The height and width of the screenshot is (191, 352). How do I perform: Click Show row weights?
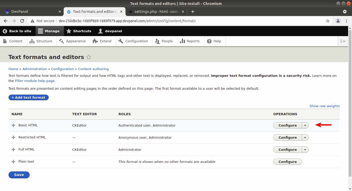(324, 106)
